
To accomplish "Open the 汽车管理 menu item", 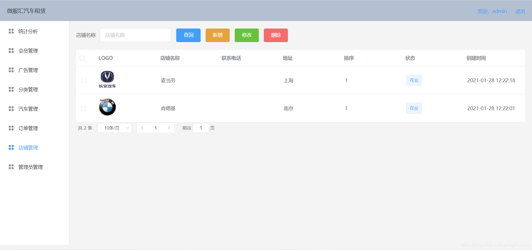I will coord(34,109).
